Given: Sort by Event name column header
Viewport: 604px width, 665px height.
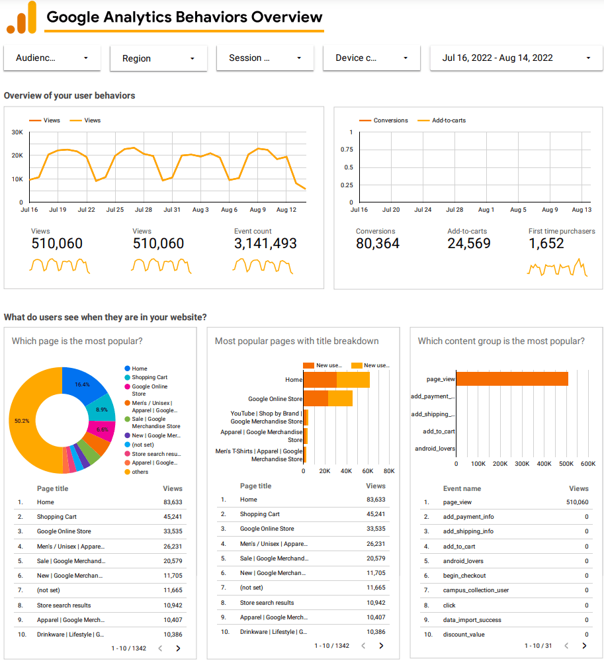Looking at the screenshot, I should click(462, 488).
